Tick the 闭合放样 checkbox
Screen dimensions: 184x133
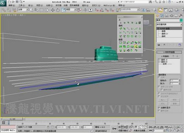159,96
